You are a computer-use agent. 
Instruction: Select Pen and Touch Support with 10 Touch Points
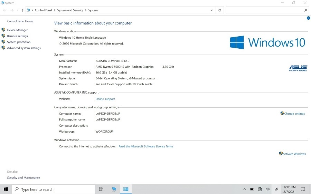(x=124, y=84)
